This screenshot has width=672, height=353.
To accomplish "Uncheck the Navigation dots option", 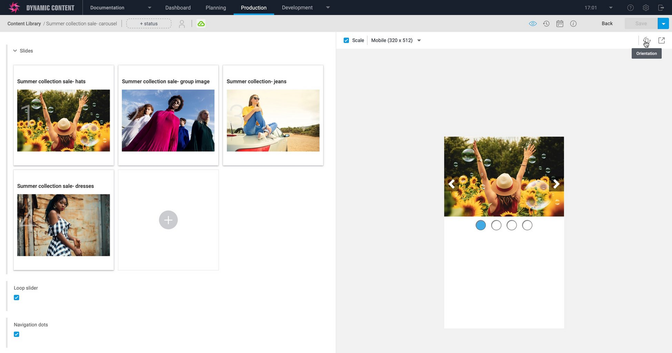I will (x=16, y=334).
